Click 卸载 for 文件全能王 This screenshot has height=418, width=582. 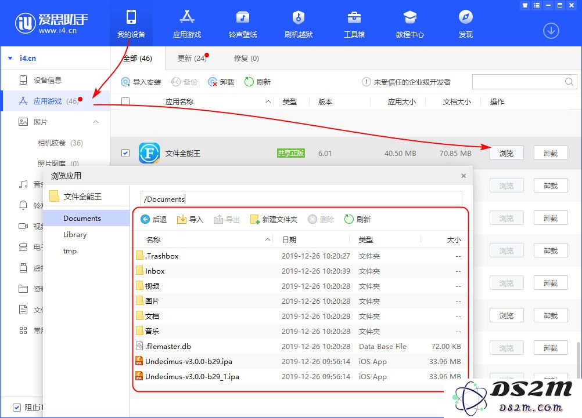point(551,153)
